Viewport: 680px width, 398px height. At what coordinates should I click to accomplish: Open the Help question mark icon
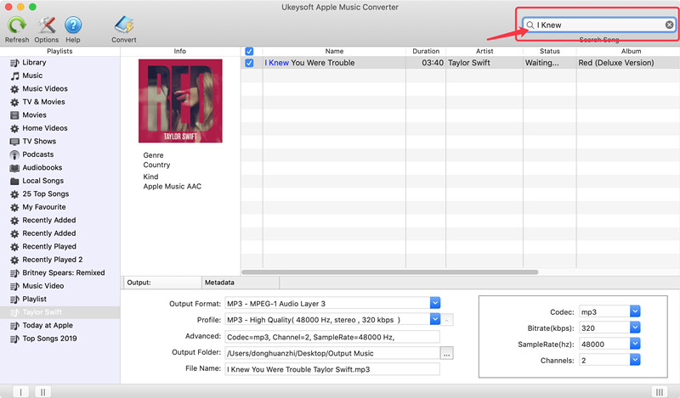click(x=73, y=25)
